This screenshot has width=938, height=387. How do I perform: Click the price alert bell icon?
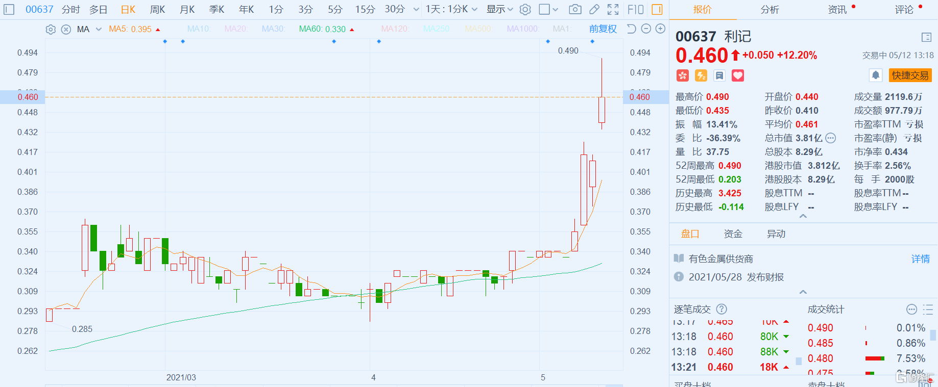[876, 75]
